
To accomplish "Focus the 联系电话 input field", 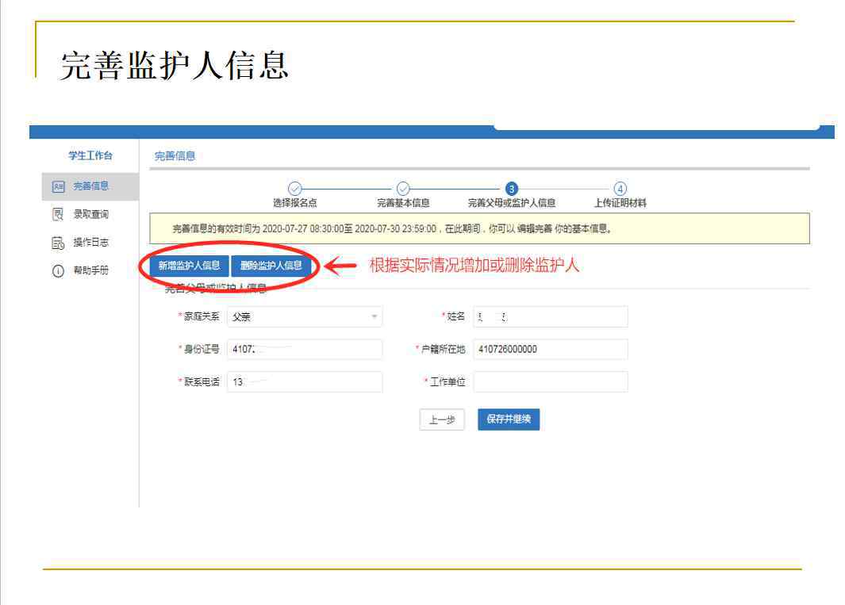I will pyautogui.click(x=305, y=382).
